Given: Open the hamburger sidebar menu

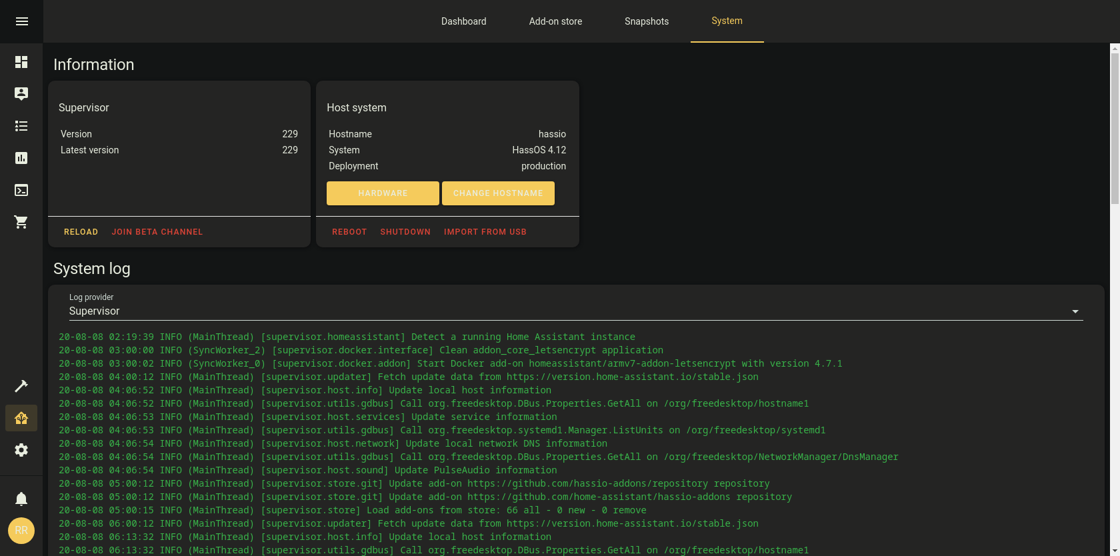Looking at the screenshot, I should coord(21,21).
